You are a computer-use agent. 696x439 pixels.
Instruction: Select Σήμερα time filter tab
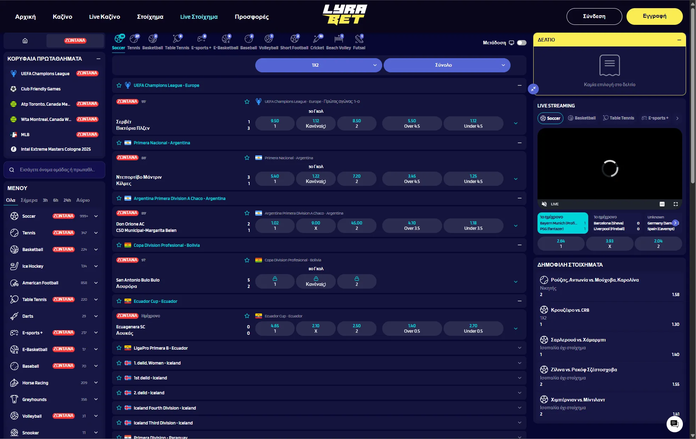coord(29,200)
